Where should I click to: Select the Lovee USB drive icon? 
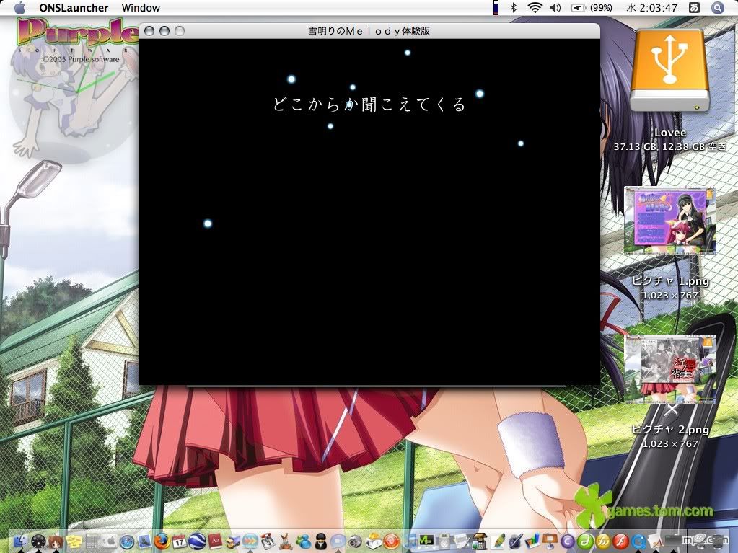point(669,71)
